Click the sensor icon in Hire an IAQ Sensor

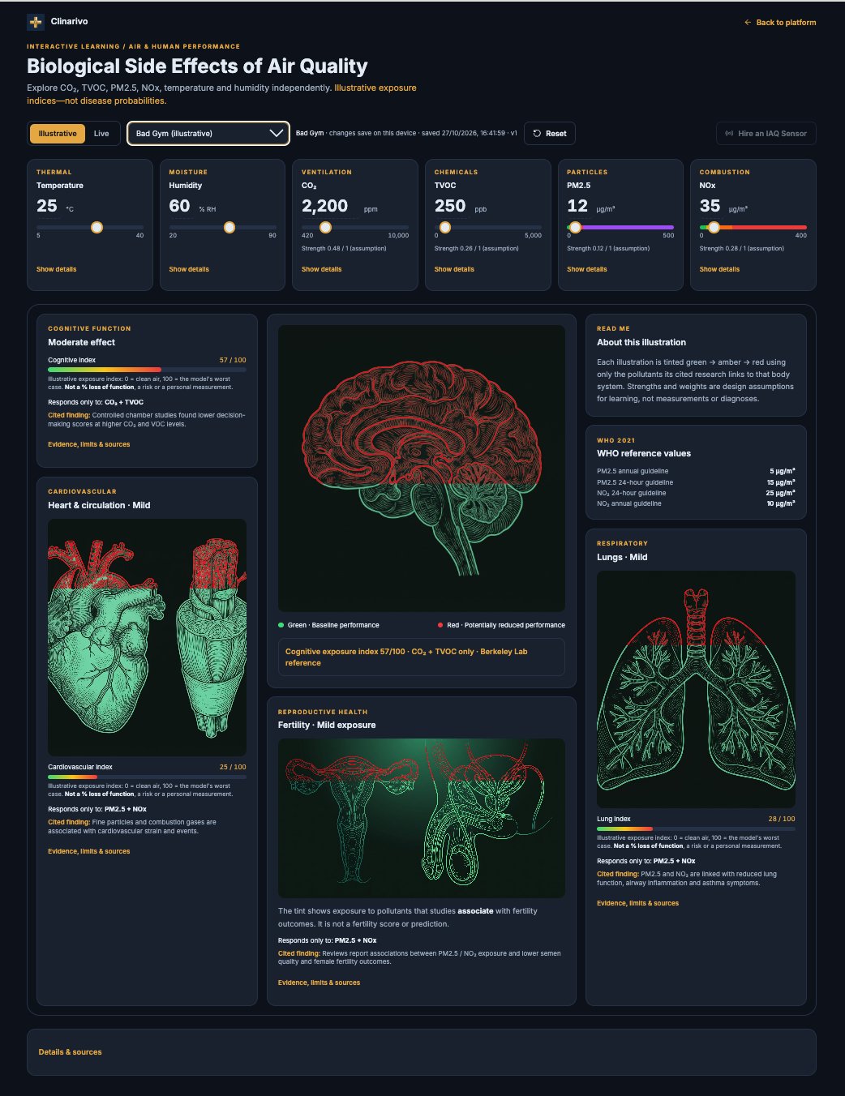pyautogui.click(x=729, y=133)
